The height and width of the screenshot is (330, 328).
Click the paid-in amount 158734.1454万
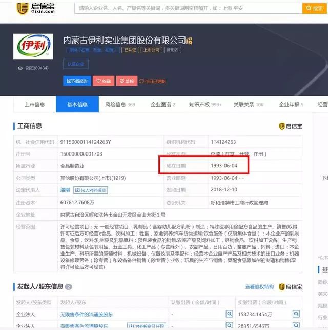pyautogui.click(x=255, y=315)
